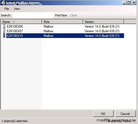The width and height of the screenshot is (138, 124).
Task: Click the Mailbox role cell of E2K10EX07
Action: (x=48, y=31)
